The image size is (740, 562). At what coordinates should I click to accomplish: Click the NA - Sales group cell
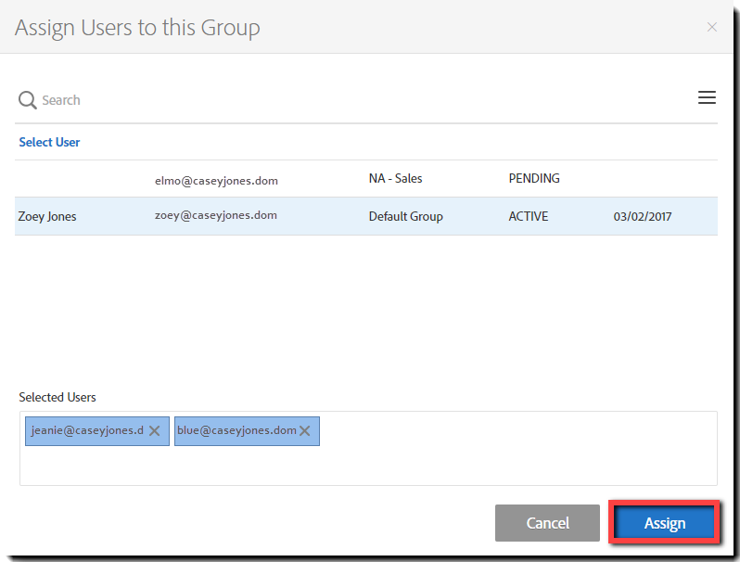(395, 178)
